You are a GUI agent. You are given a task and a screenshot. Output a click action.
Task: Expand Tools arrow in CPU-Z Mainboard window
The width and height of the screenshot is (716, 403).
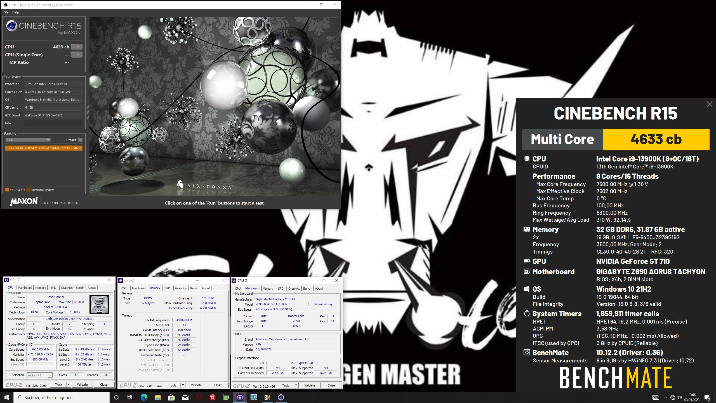(x=296, y=385)
